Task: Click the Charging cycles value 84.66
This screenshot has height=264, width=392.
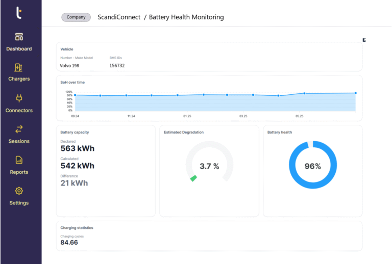Action: pos(69,243)
